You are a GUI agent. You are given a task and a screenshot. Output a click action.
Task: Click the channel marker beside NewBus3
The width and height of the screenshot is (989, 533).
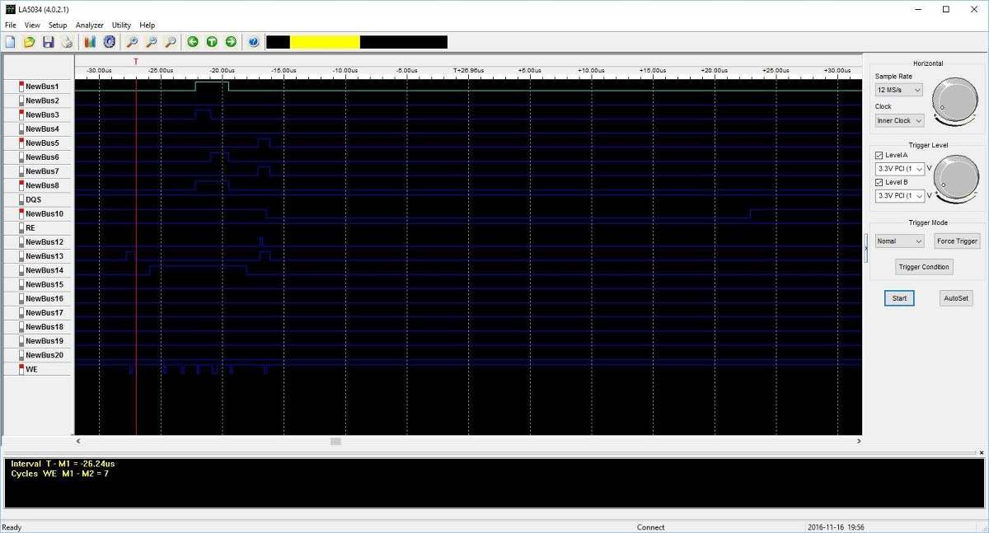point(21,115)
